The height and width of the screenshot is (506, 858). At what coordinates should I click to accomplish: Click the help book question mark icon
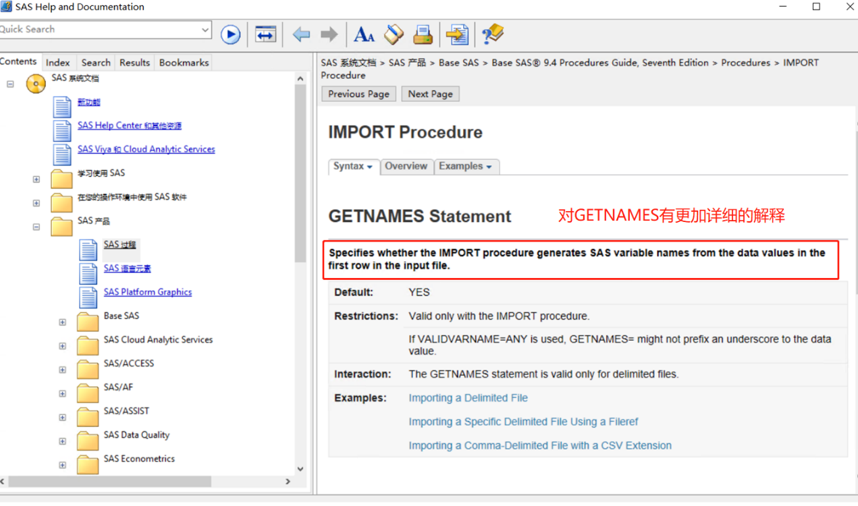[x=492, y=34]
